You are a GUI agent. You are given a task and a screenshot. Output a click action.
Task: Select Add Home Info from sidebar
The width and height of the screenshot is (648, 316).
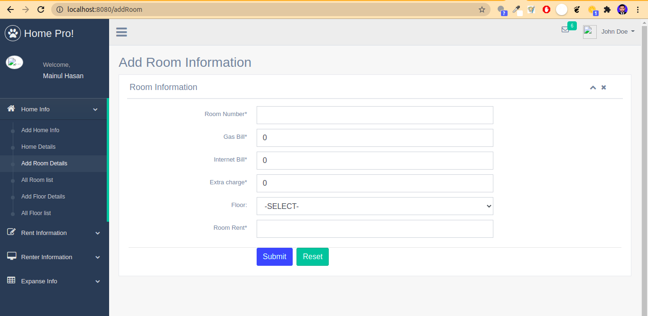point(40,130)
